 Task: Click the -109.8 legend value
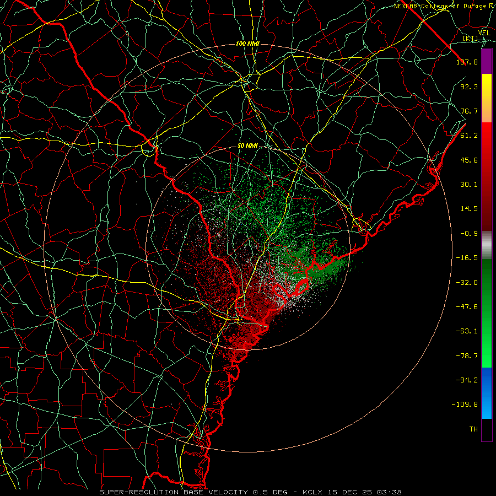[x=465, y=405]
